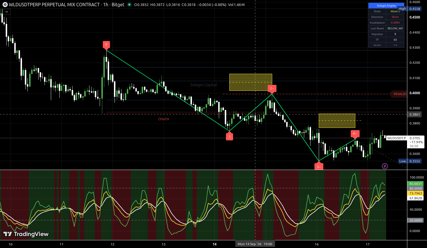Click the Mon 14 Sep '26 19:00 time label
The image size is (427, 248).
click(x=255, y=244)
